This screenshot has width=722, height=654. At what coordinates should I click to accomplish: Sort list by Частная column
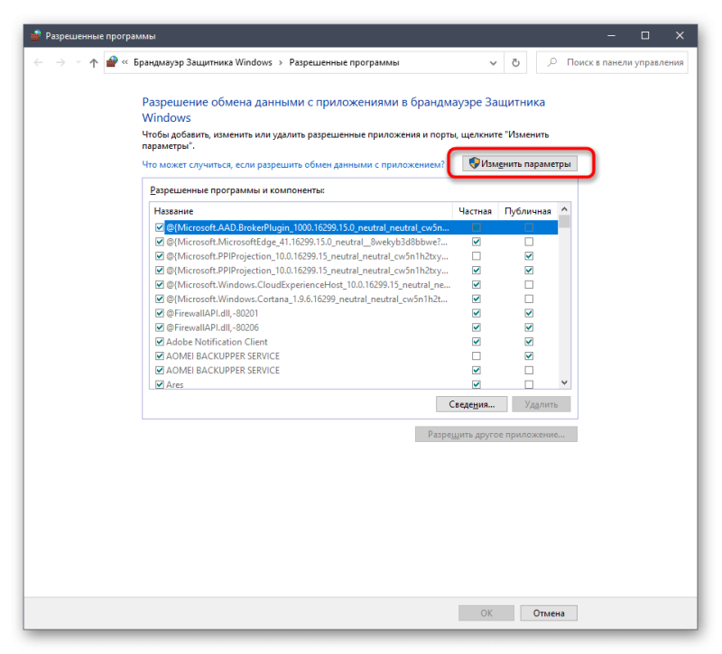pos(476,211)
